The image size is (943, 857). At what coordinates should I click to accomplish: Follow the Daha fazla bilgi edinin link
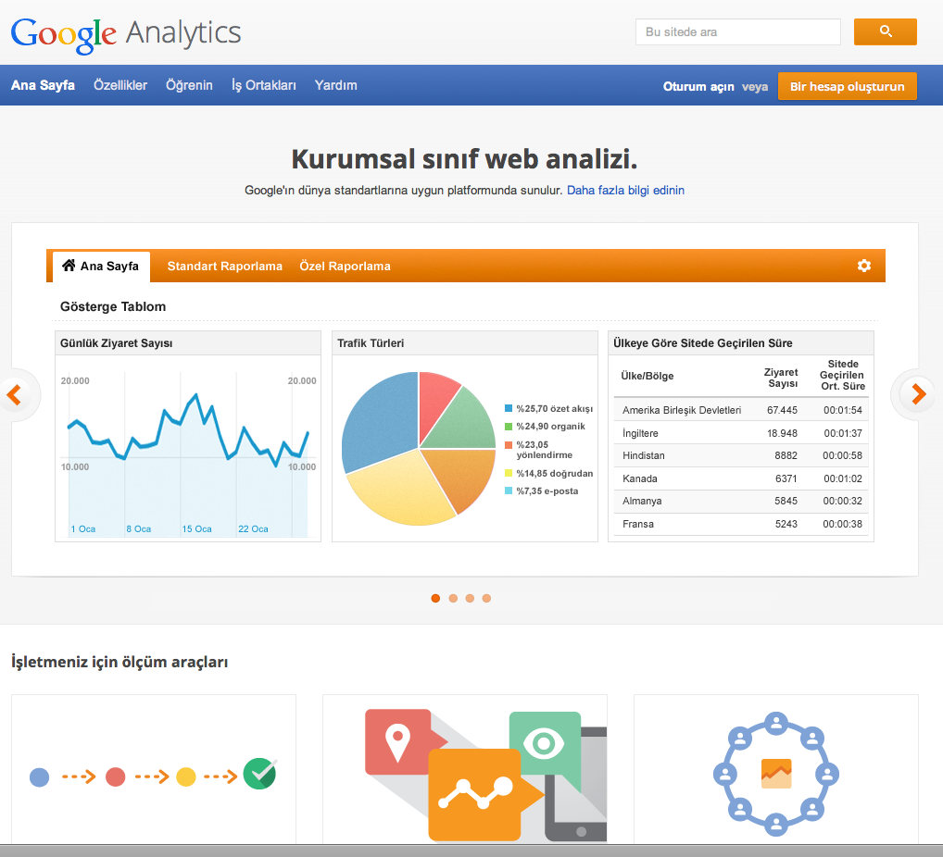[625, 191]
